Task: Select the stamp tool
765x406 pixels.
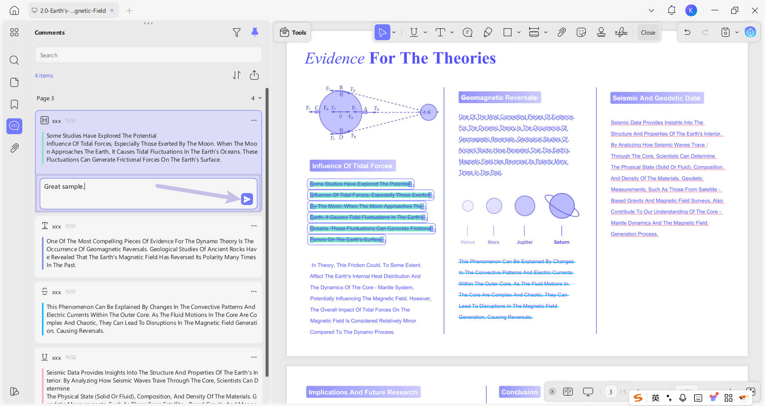Action: [x=601, y=32]
